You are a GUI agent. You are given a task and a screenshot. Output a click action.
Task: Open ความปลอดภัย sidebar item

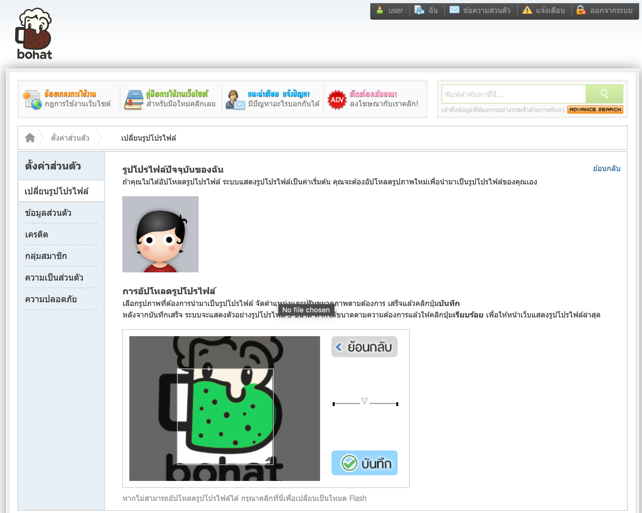click(51, 299)
